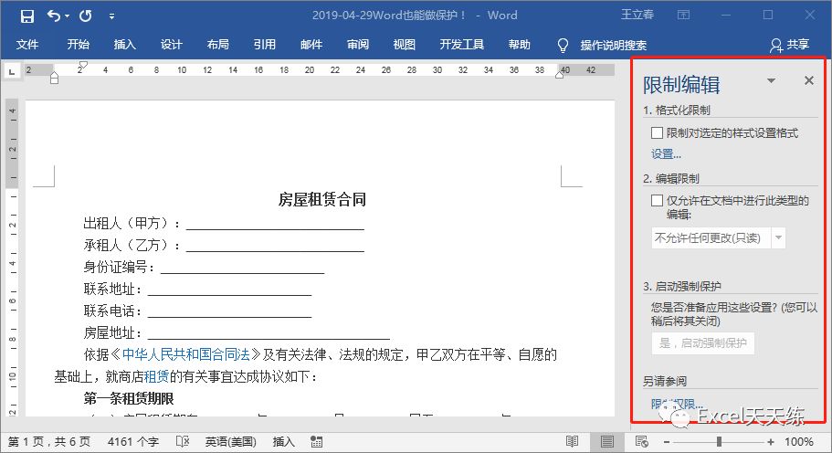The width and height of the screenshot is (832, 453).
Task: Open the 审阅 tab
Action: click(x=358, y=45)
